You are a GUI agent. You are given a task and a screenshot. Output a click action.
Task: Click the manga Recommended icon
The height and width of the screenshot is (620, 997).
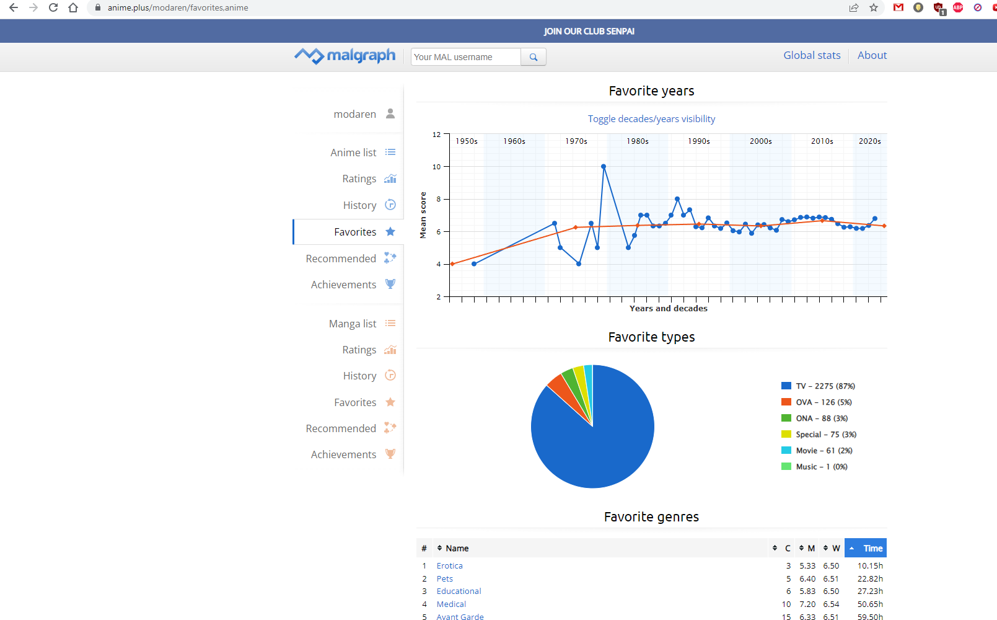390,428
